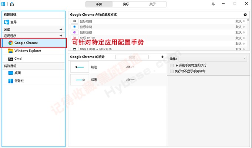The image size is (252, 148).
Task: Click the 鼠标中键 trigger row label
Action: coord(86,27)
